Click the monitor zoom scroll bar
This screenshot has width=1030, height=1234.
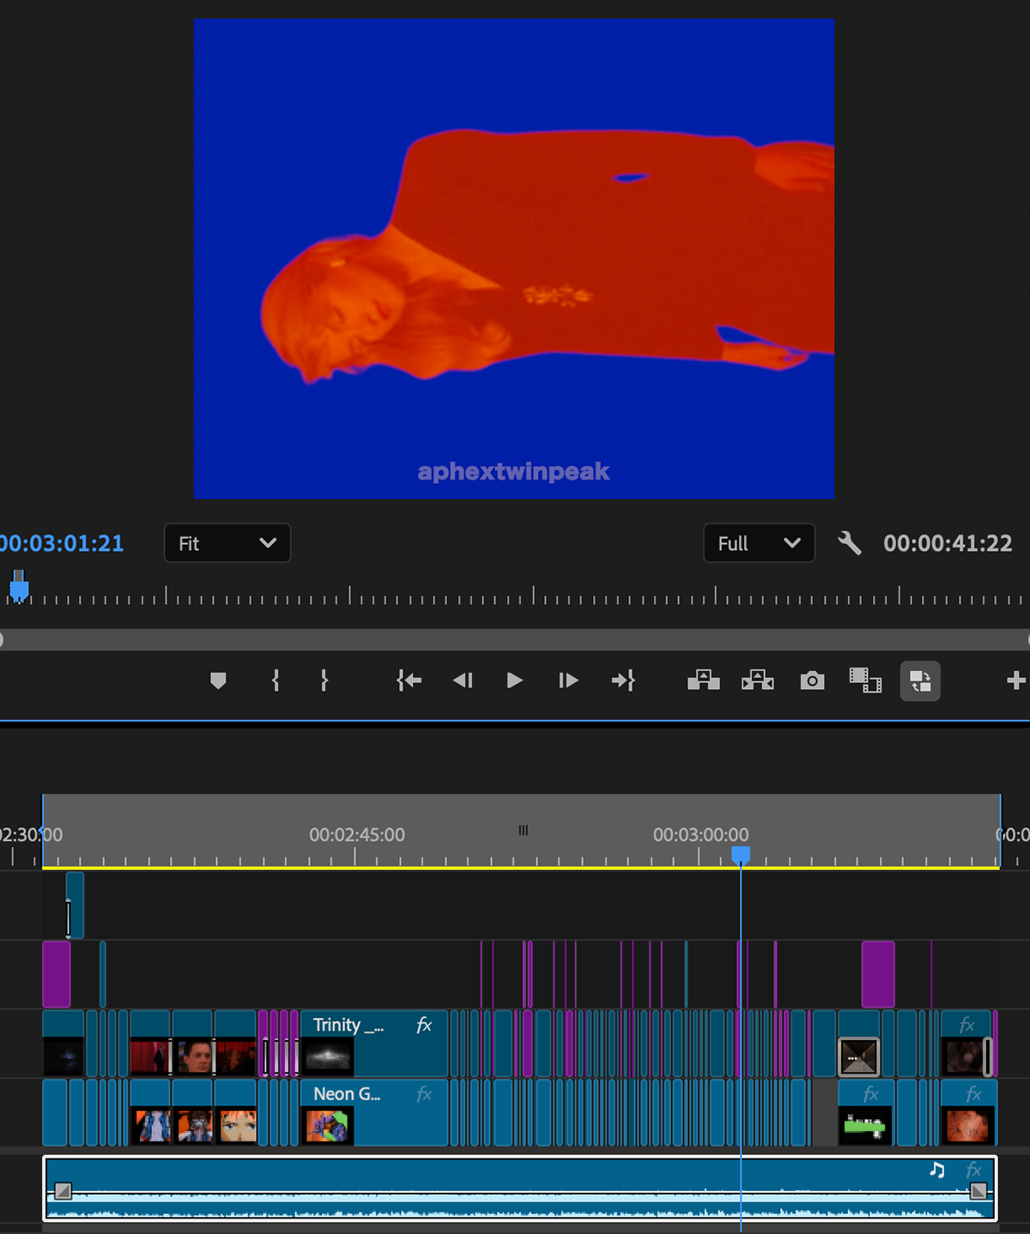click(515, 639)
